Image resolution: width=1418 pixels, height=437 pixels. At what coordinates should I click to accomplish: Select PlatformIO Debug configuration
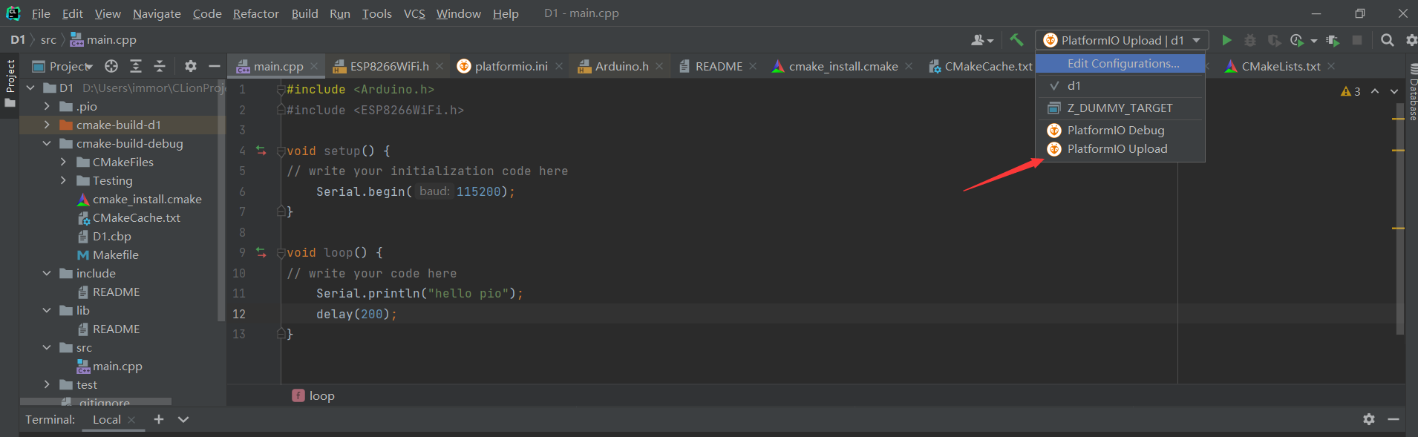pos(1120,130)
